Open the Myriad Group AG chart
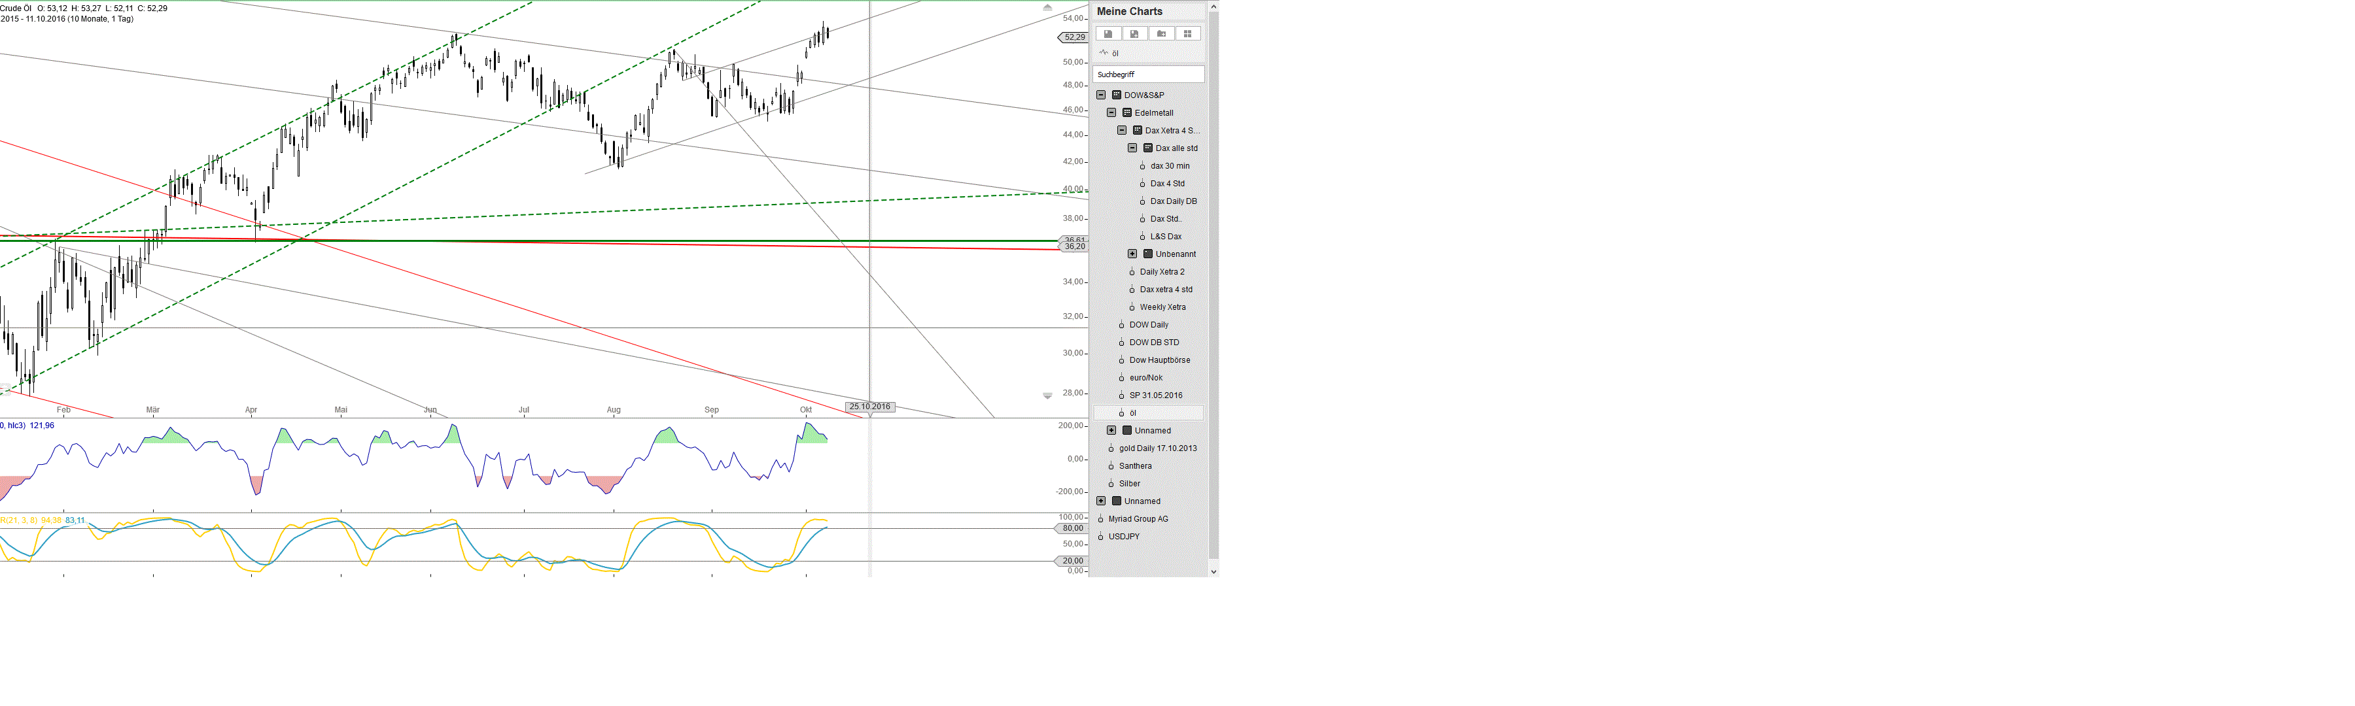Viewport: 2355px width, 706px height. 1138,519
